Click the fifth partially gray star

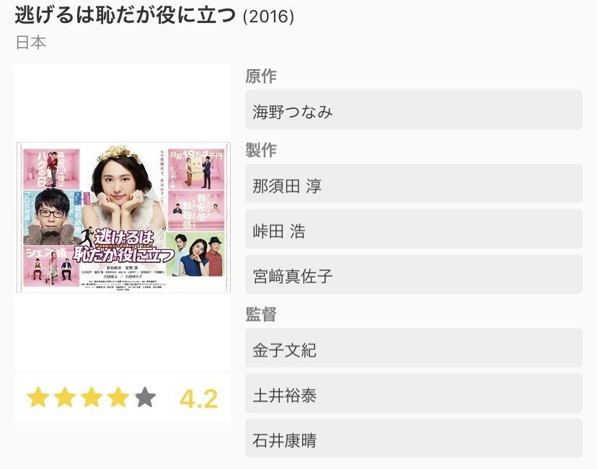pyautogui.click(x=145, y=398)
